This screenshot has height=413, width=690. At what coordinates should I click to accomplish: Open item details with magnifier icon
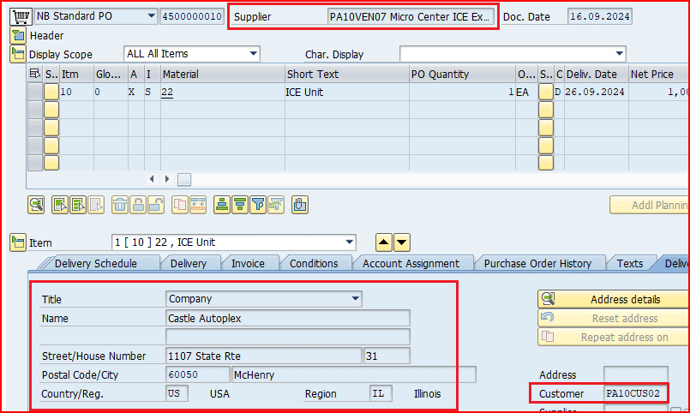[36, 204]
